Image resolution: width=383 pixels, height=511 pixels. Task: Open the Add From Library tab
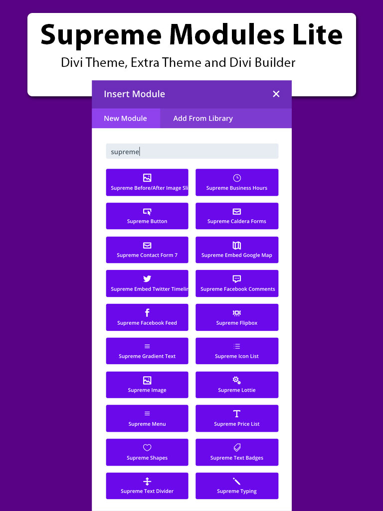203,118
